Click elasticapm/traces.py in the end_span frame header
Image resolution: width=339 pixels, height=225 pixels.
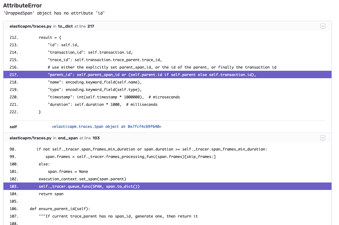31,138
